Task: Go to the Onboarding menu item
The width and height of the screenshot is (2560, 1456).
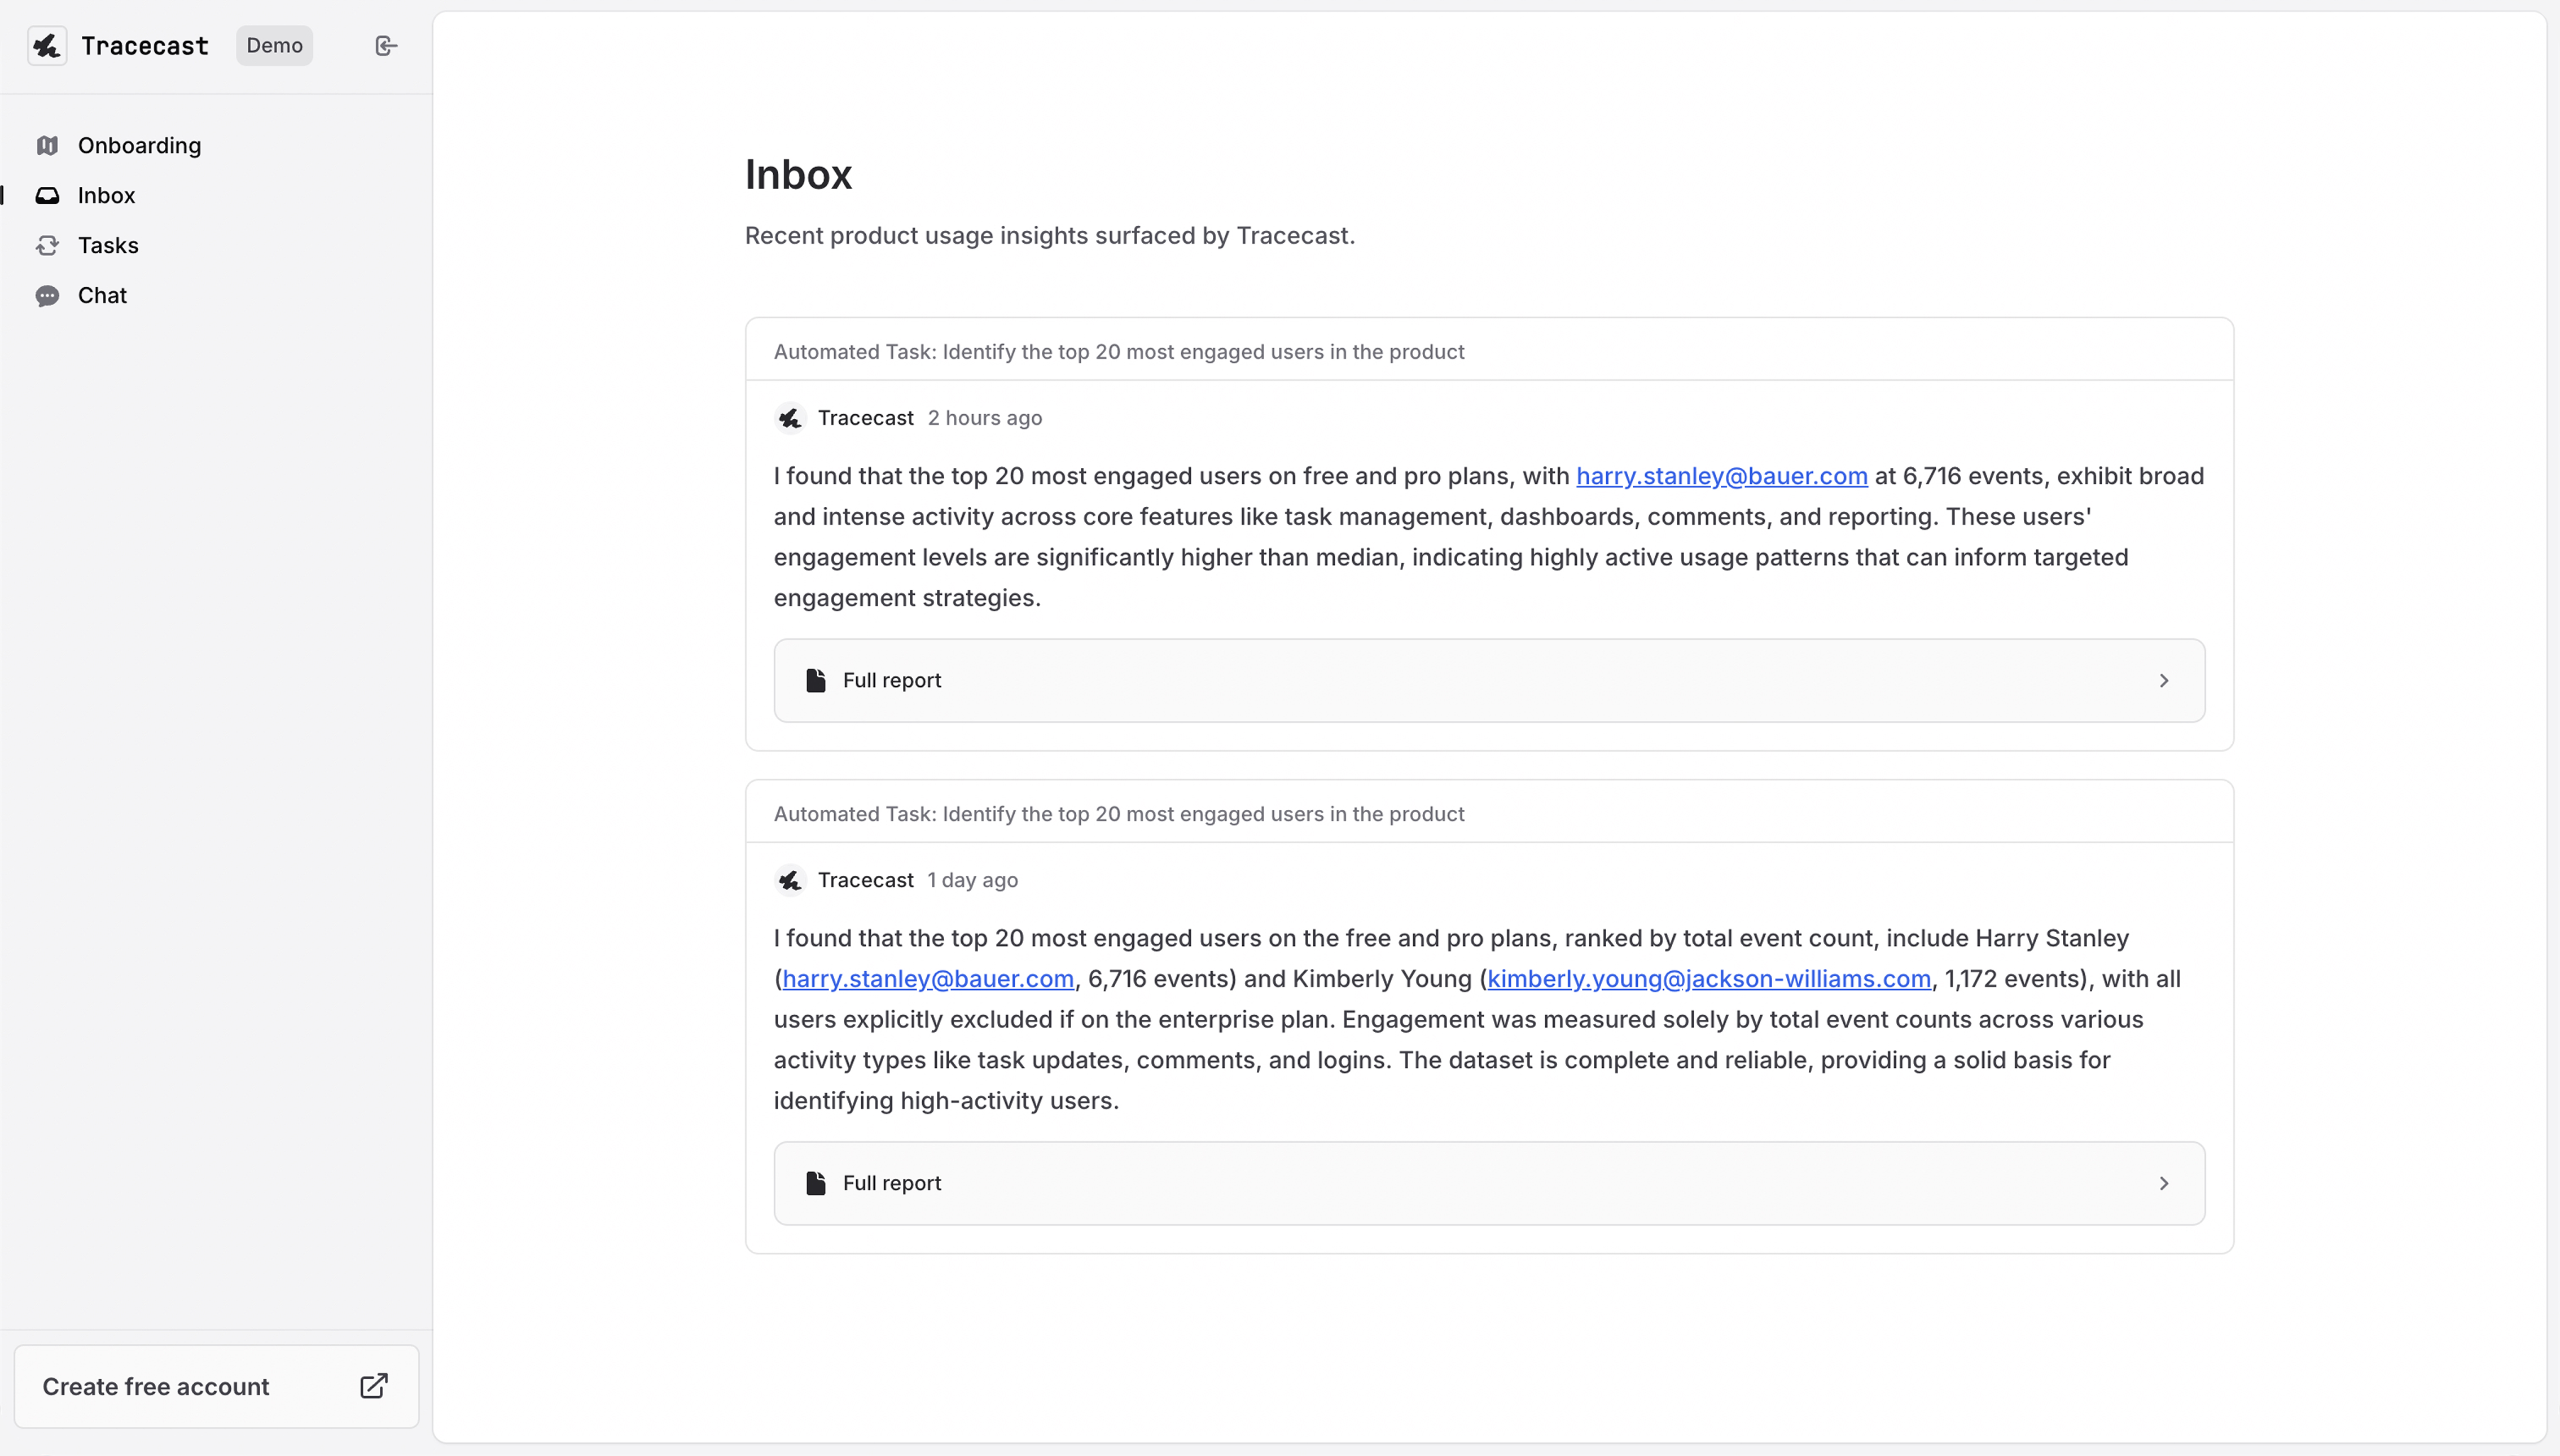Action: [x=139, y=146]
